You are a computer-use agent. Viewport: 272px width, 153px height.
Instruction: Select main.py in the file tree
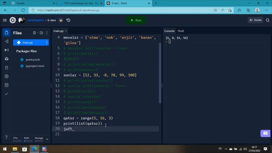tap(31, 42)
